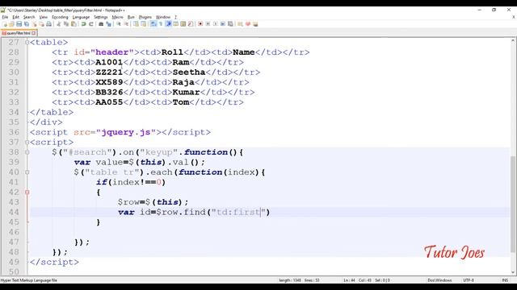Image resolution: width=517 pixels, height=290 pixels.
Task: Click the vertical scrollbar thumb
Action: coord(513,205)
